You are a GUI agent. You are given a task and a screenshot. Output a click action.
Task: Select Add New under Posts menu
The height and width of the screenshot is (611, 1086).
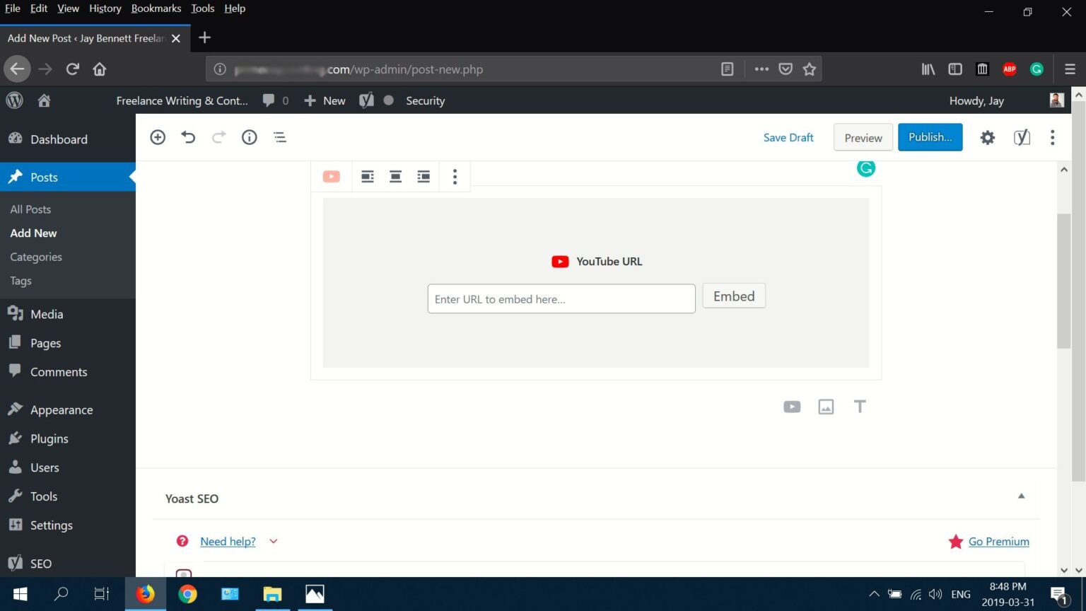click(x=33, y=233)
